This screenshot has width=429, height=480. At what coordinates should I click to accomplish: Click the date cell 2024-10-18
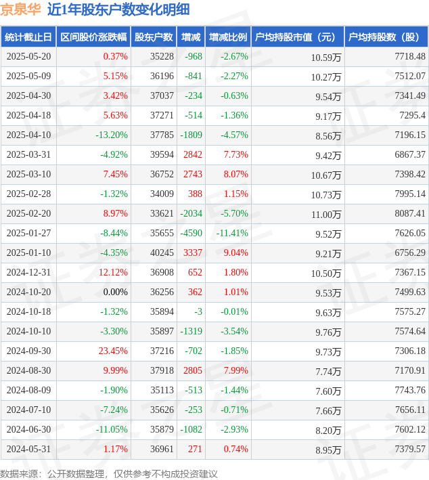(29, 311)
